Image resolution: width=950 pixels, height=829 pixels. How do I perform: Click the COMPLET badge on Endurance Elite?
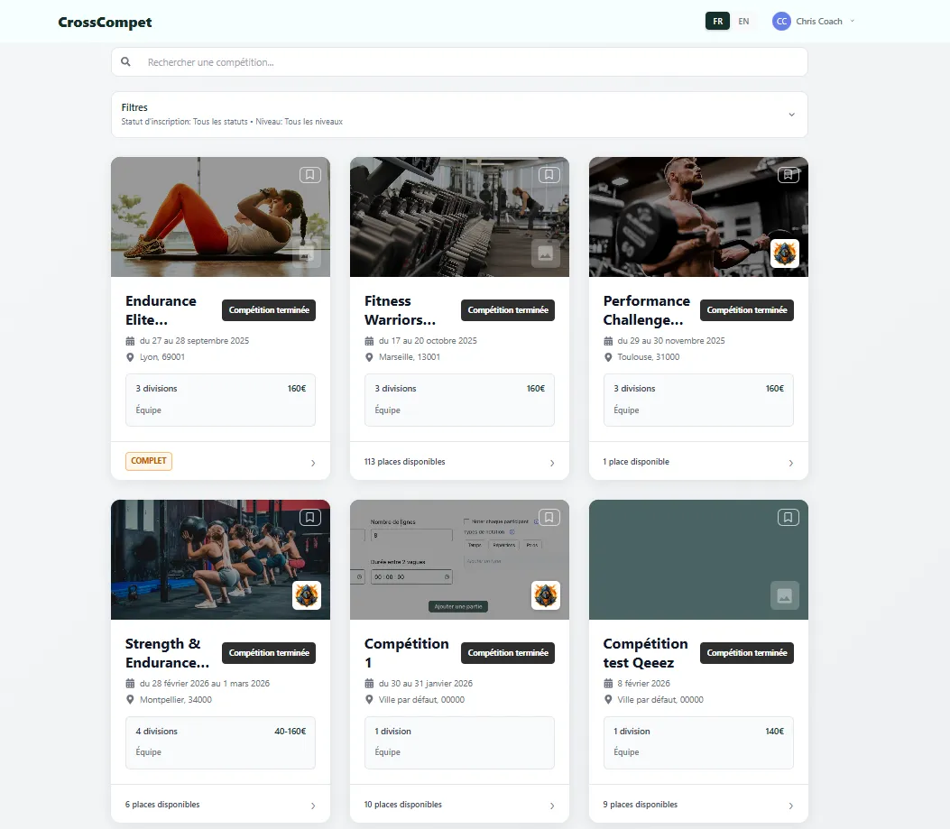[x=148, y=461]
